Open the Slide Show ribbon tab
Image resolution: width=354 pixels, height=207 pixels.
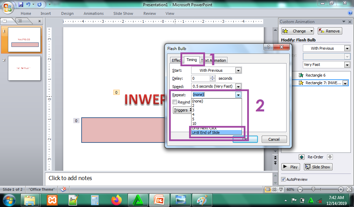coord(123,13)
